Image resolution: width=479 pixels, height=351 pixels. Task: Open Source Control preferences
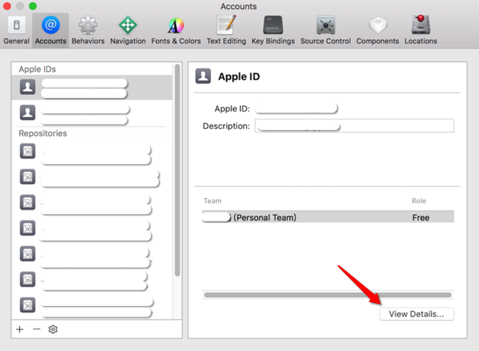326,30
